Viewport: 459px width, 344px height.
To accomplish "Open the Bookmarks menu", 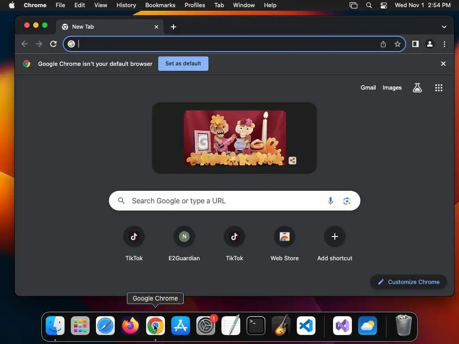I will 160,5.
